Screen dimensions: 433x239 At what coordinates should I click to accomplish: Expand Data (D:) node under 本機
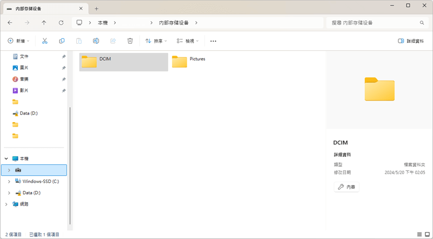(9, 192)
